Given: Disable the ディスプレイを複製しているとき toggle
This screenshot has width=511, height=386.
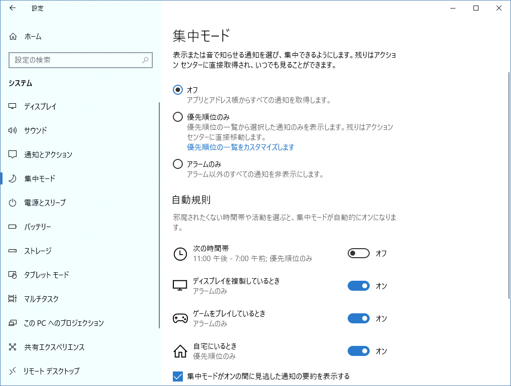Looking at the screenshot, I should [x=358, y=286].
